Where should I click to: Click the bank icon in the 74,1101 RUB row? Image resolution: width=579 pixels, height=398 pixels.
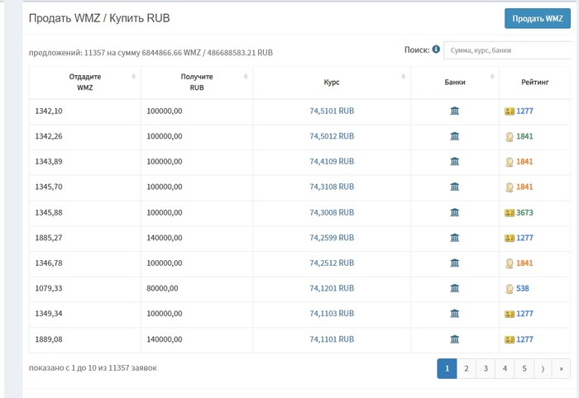[x=454, y=339]
